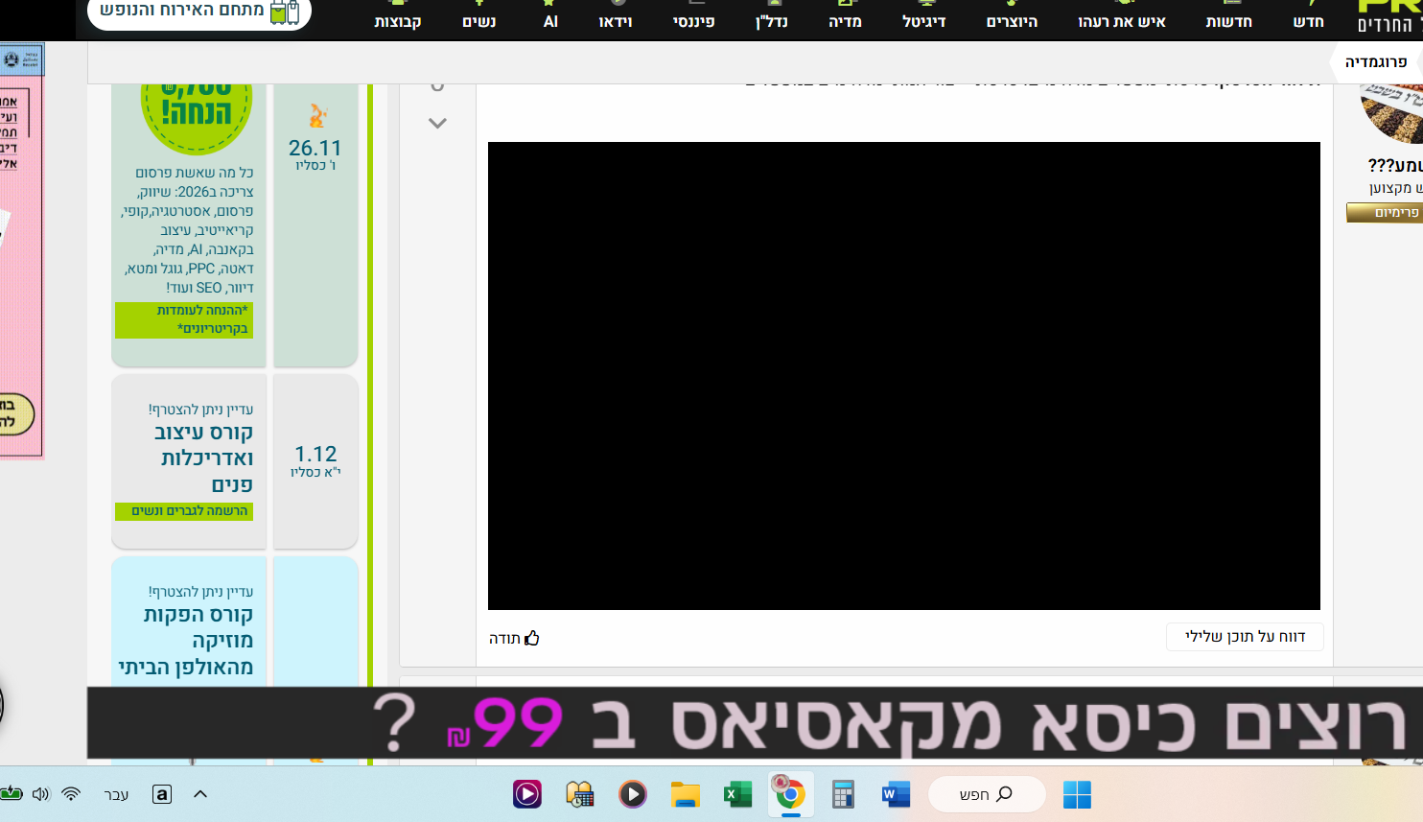1423x822 pixels.
Task: Select the פרוגמדיה breadcrumb tab
Action: tap(1376, 61)
